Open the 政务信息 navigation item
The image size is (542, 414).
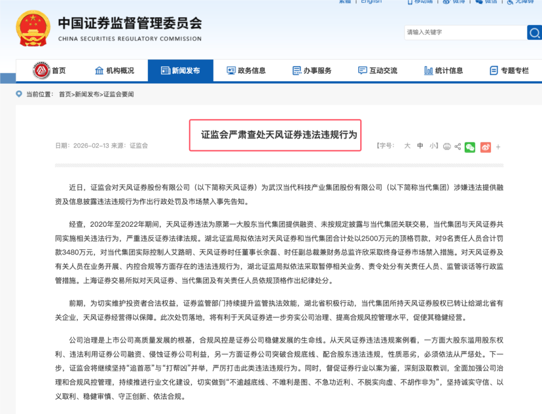point(246,70)
